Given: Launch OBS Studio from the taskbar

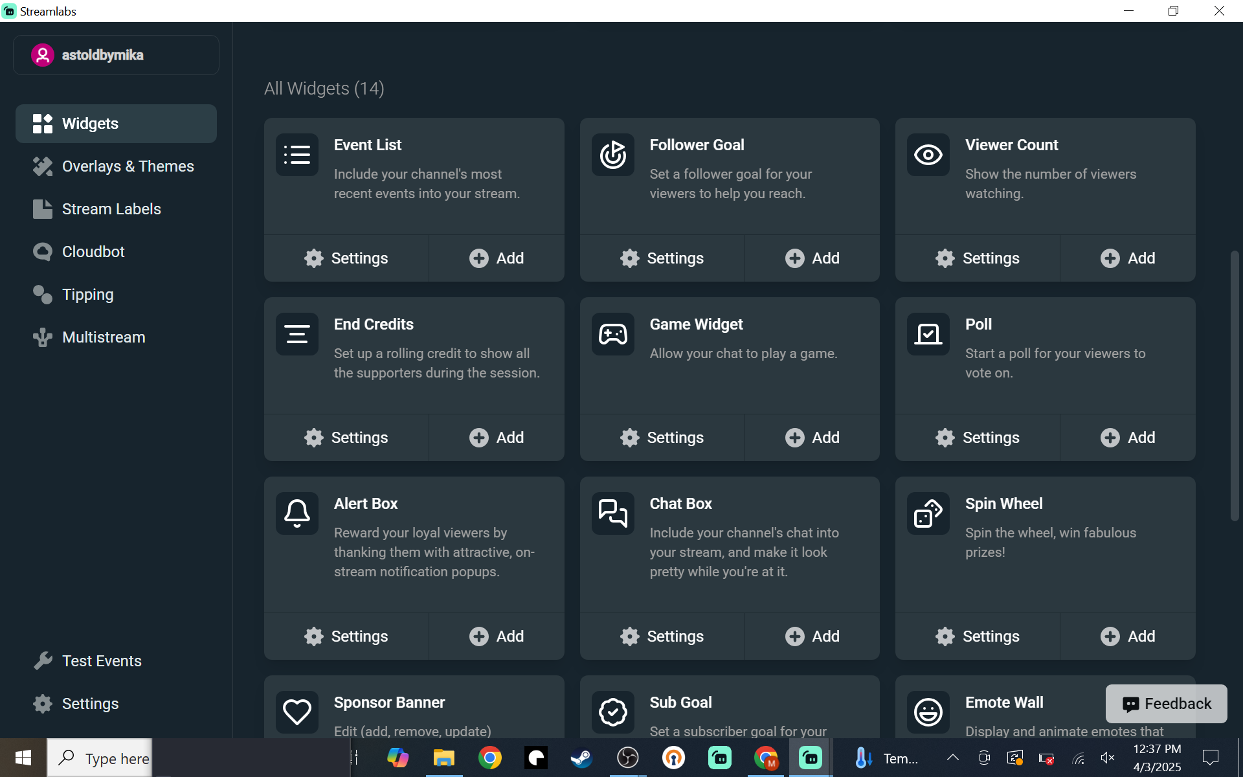Looking at the screenshot, I should click(x=627, y=758).
